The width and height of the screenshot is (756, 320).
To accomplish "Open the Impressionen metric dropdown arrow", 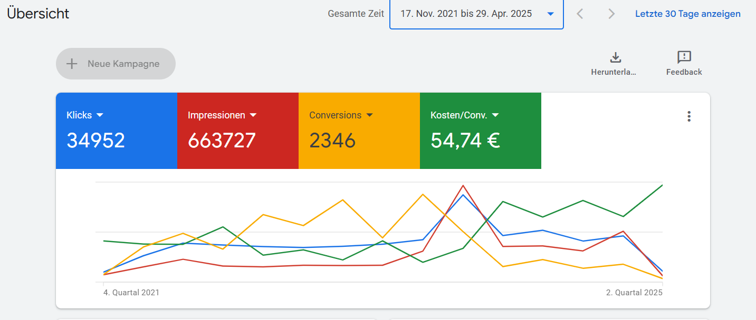I will pos(253,115).
